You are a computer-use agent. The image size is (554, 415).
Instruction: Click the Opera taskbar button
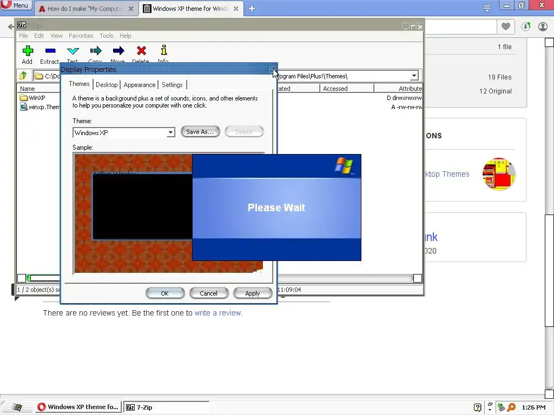pyautogui.click(x=78, y=407)
